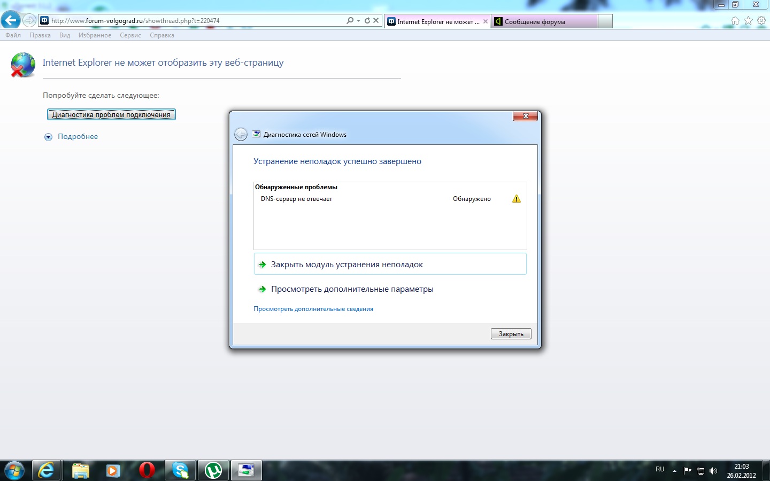Viewport: 770px width, 481px height.
Task: Select Закрыть модуль устранения неполадок option
Action: coord(346,265)
